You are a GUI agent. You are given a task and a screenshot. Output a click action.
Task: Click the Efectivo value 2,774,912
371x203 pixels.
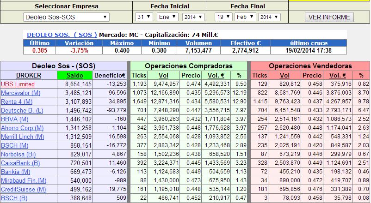(x=245, y=50)
